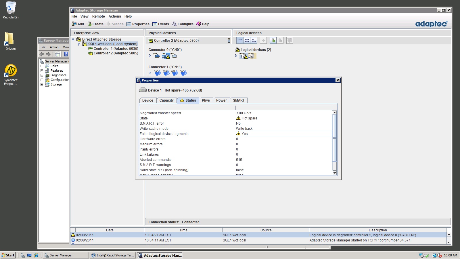Open the Recycle Bin
This screenshot has height=259, width=460.
point(10,10)
